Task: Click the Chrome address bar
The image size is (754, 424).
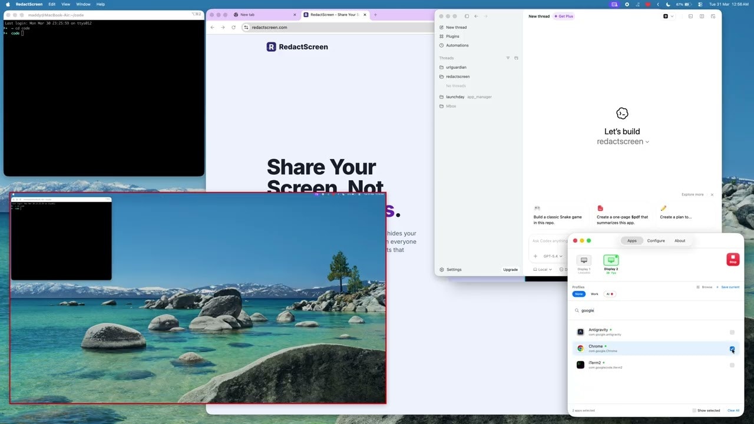Action: point(339,27)
